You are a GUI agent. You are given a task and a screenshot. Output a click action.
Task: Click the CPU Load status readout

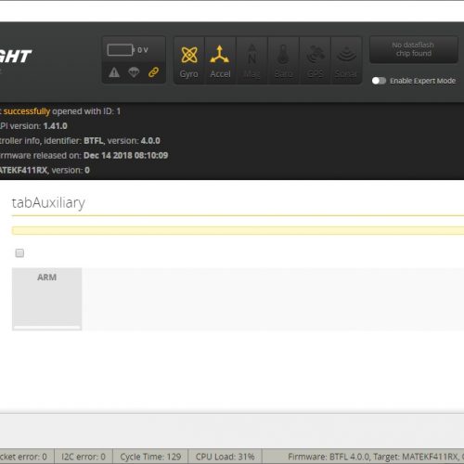click(225, 457)
